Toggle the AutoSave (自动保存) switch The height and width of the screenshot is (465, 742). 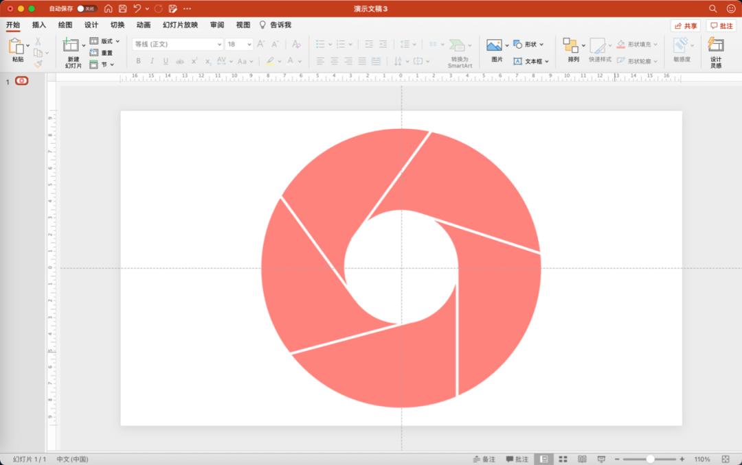point(87,8)
